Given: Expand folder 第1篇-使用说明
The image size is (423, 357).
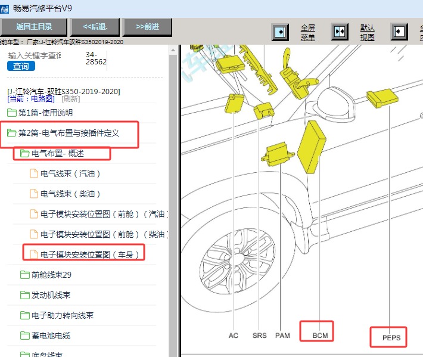Looking at the screenshot, I should tap(45, 113).
